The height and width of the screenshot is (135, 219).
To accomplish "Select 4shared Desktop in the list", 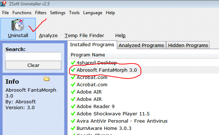I will 97,63.
